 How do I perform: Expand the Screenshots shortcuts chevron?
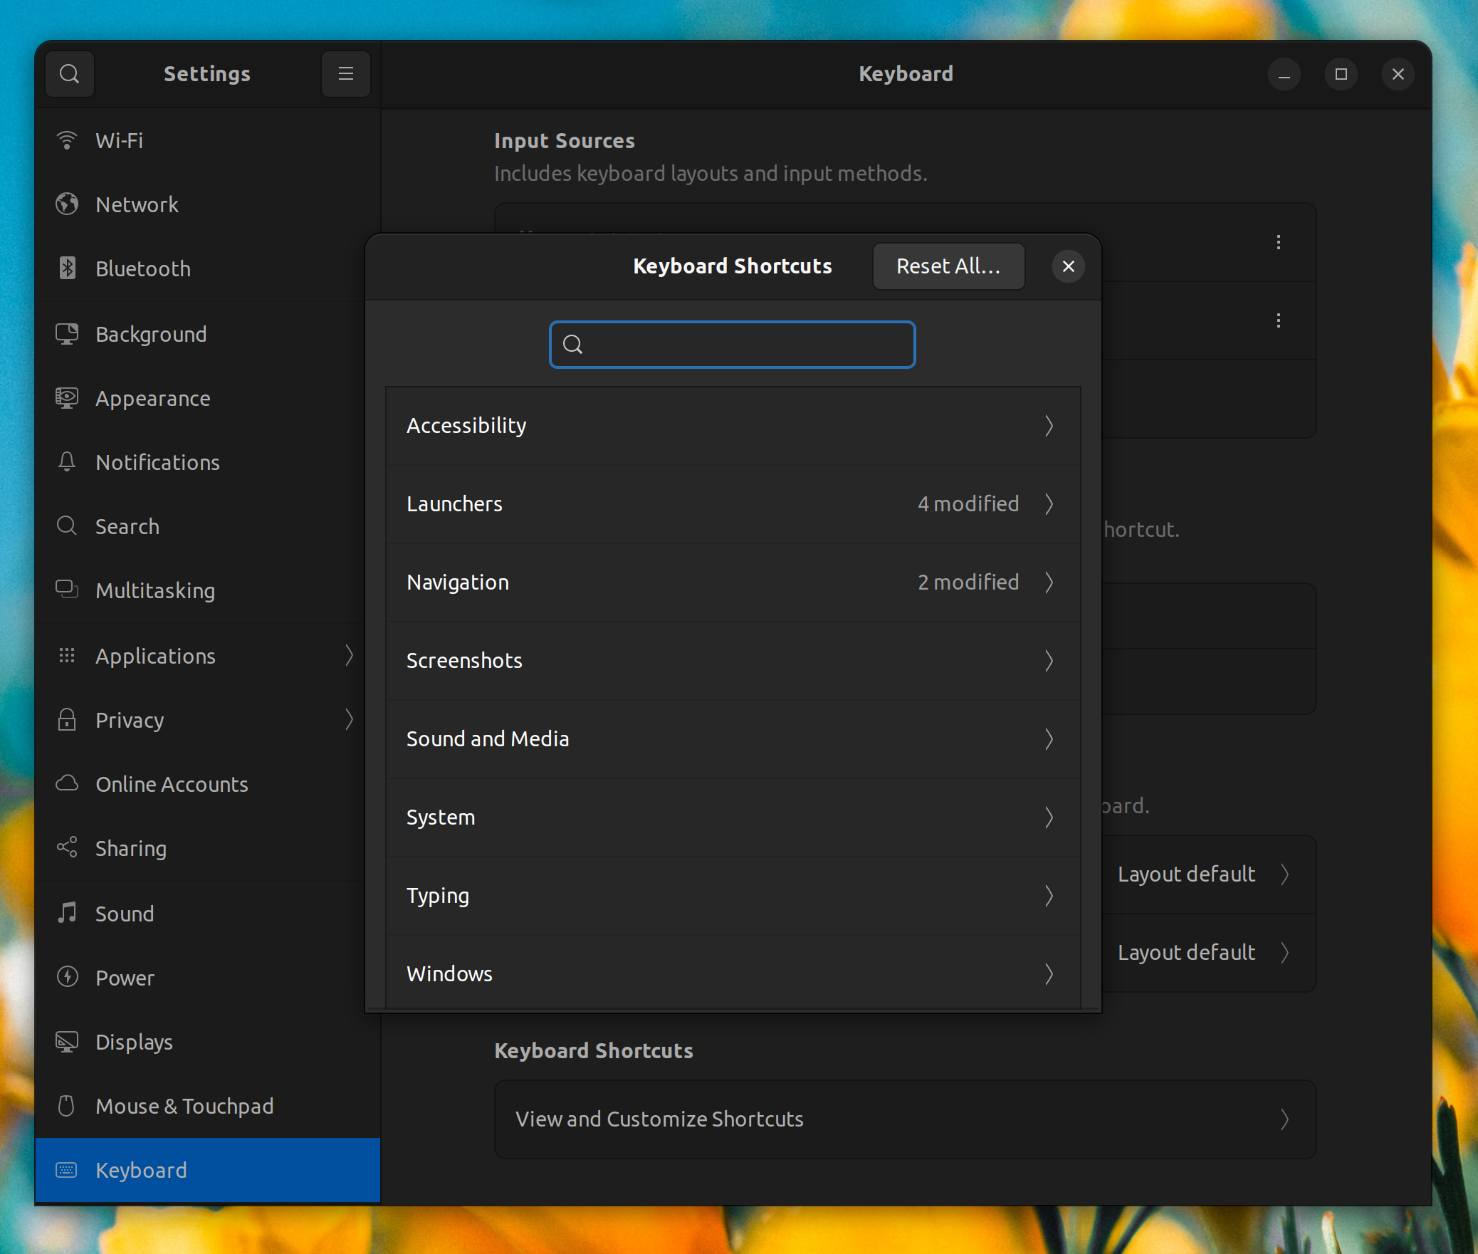[1049, 661]
